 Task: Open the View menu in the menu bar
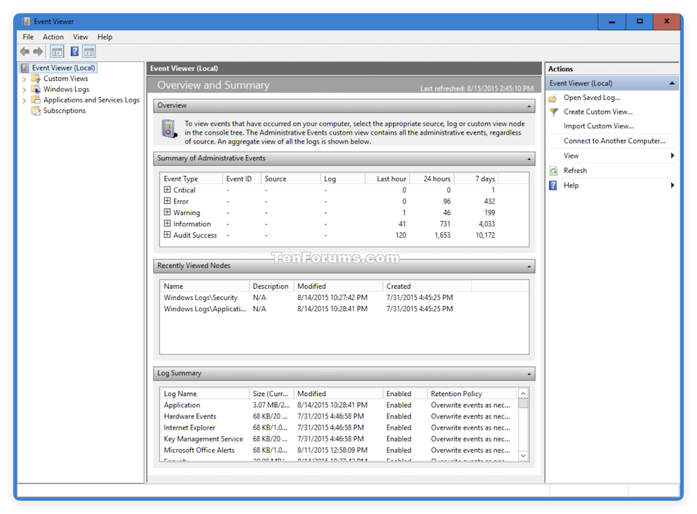[80, 36]
